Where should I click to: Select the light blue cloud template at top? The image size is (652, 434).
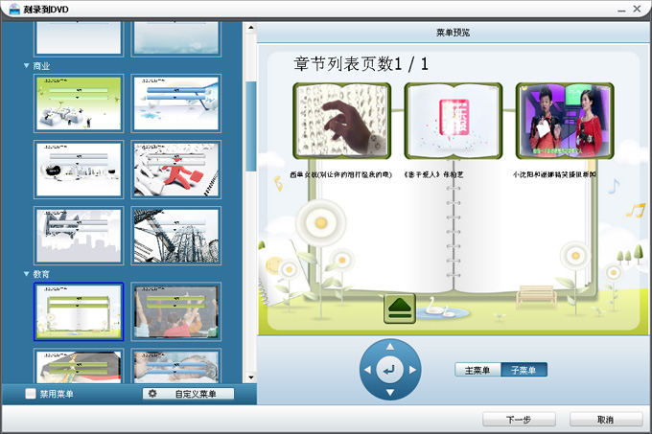[x=175, y=38]
